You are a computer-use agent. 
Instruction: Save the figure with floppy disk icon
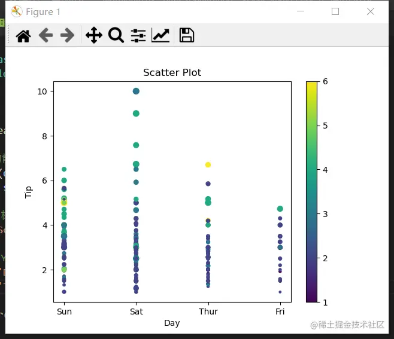(186, 35)
